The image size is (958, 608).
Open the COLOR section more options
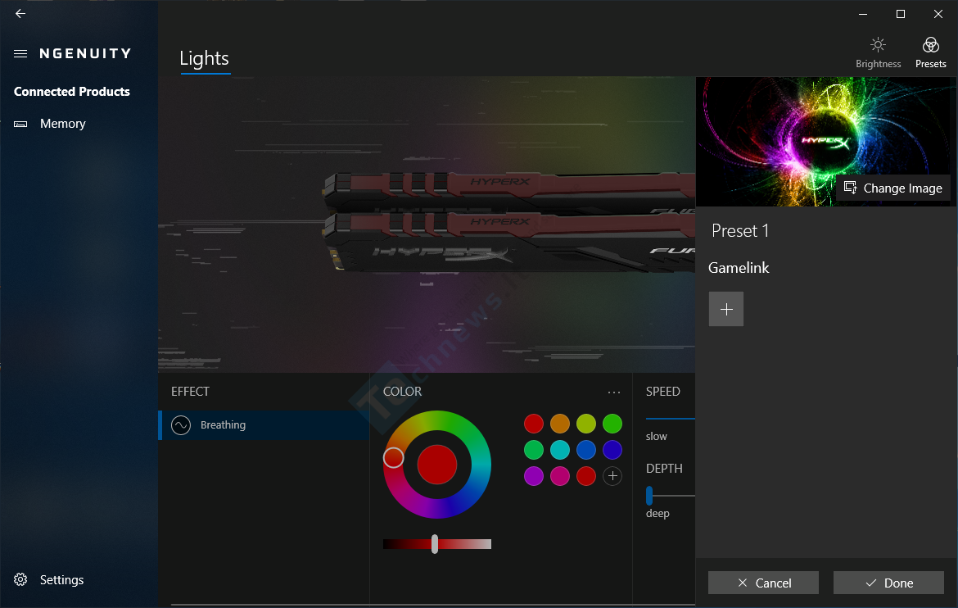click(x=614, y=392)
